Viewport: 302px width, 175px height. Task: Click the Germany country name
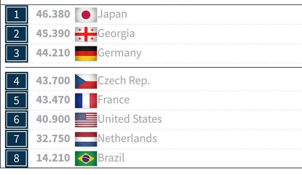(x=120, y=53)
